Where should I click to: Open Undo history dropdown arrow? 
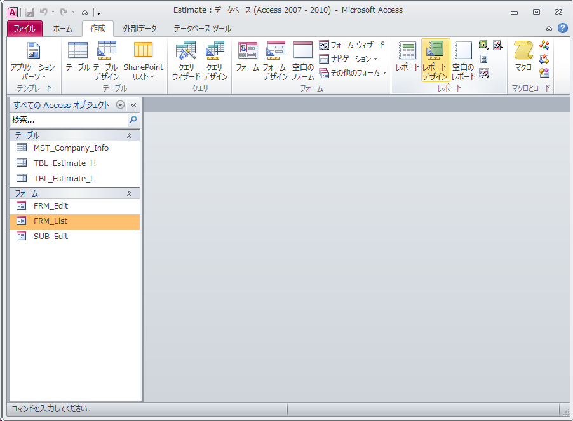click(53, 12)
